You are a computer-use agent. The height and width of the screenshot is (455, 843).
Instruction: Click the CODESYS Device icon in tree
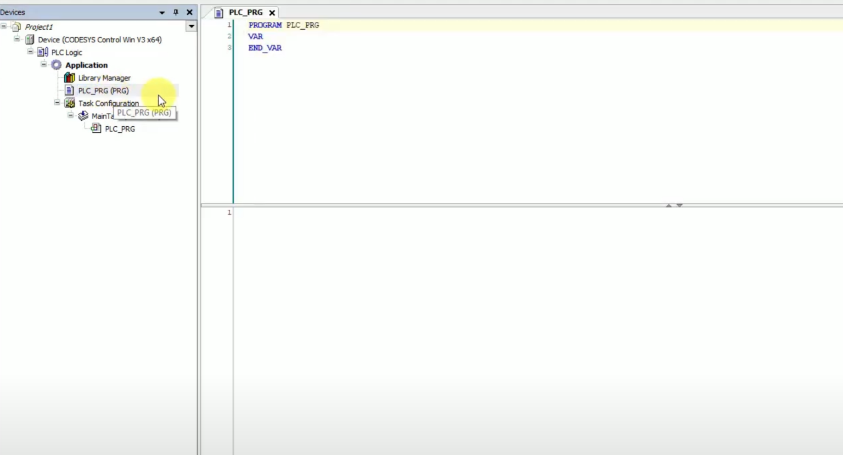point(30,40)
